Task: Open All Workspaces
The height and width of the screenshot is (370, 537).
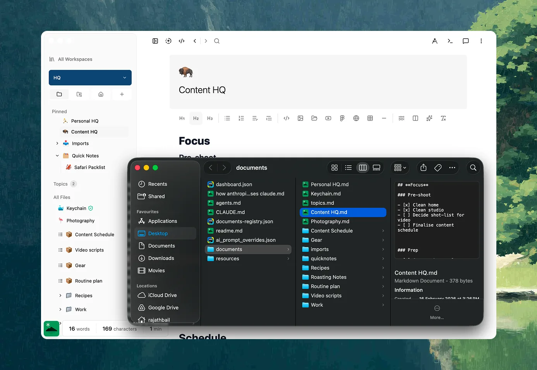Action: 71,59
